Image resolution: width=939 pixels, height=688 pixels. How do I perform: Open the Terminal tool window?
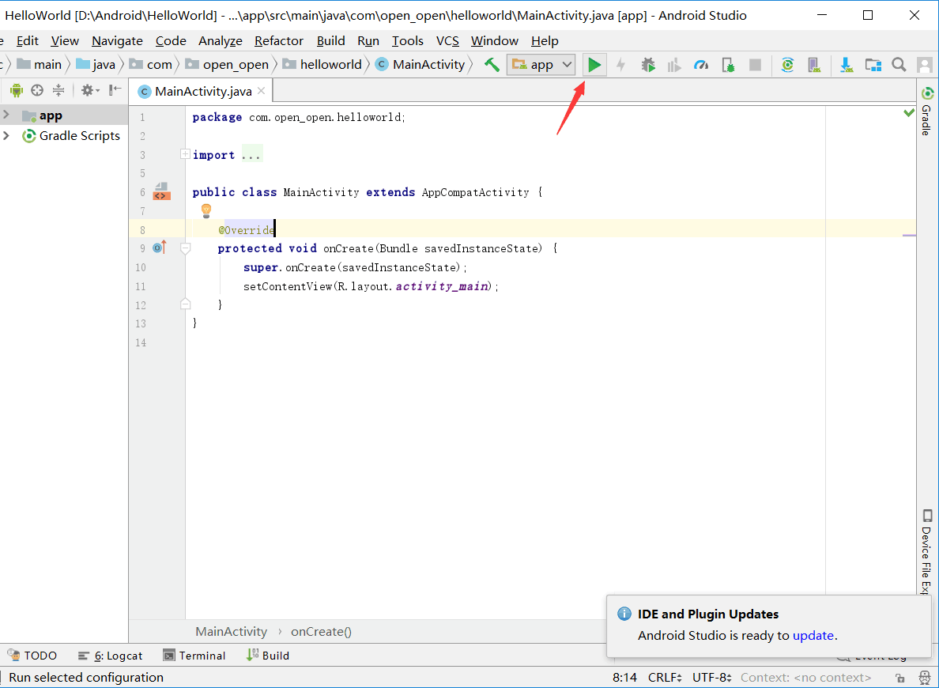(194, 656)
